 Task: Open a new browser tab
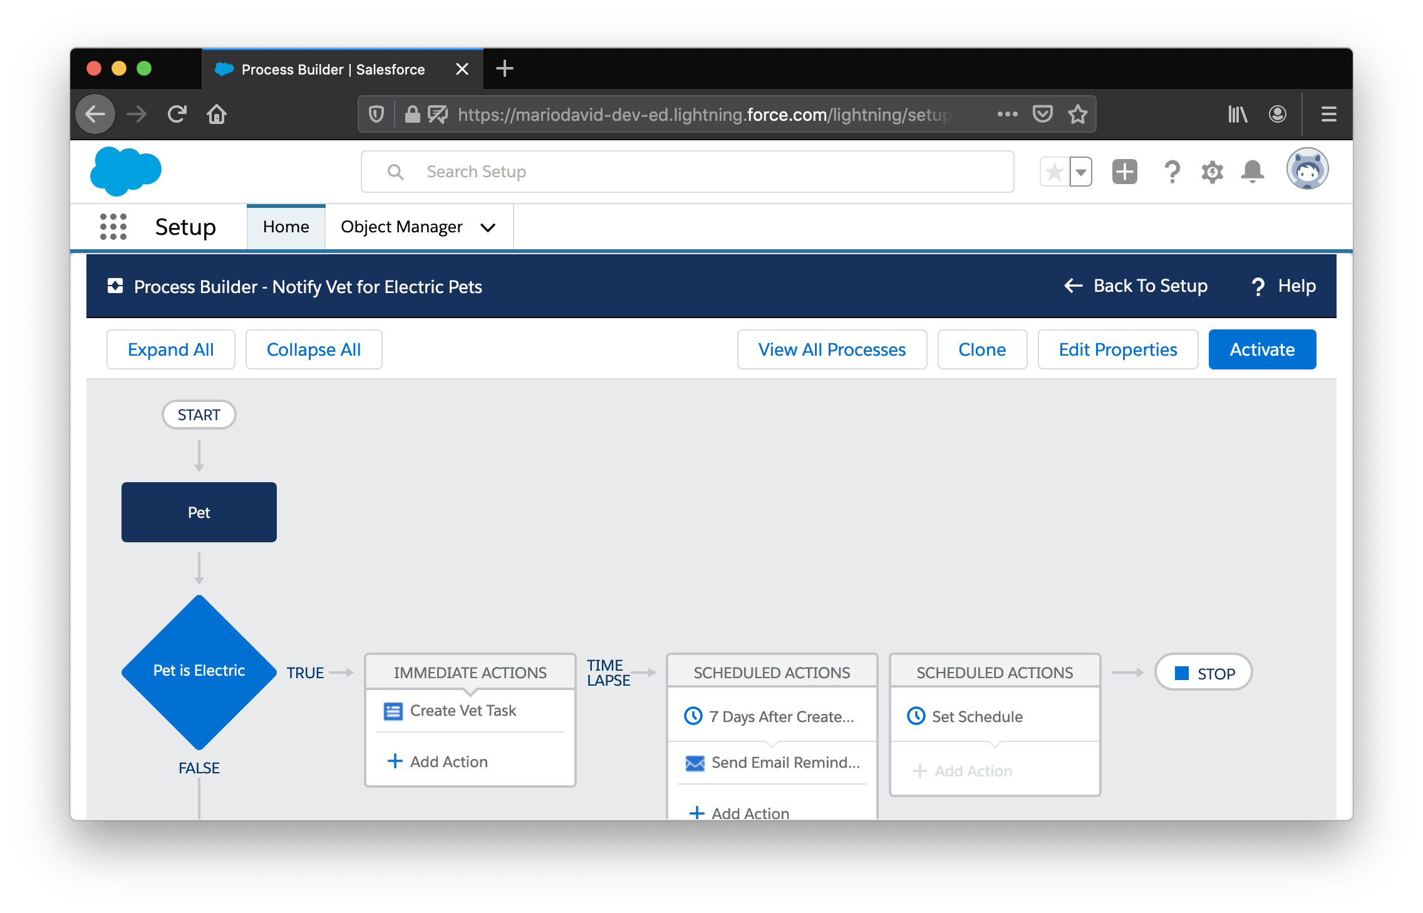pyautogui.click(x=504, y=69)
